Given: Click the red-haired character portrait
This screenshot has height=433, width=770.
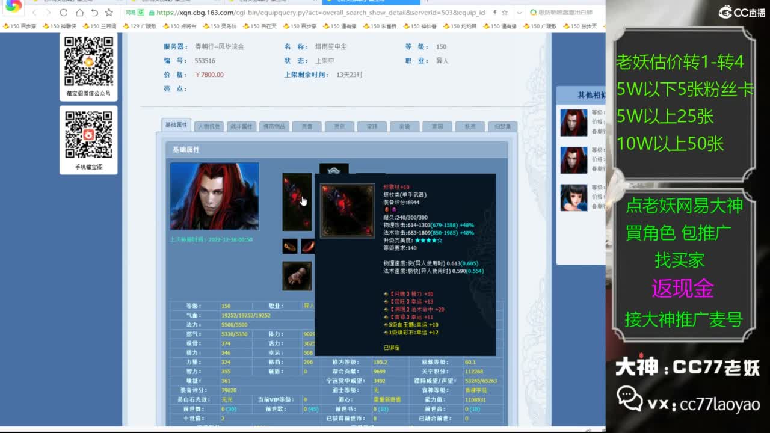Looking at the screenshot, I should 215,196.
